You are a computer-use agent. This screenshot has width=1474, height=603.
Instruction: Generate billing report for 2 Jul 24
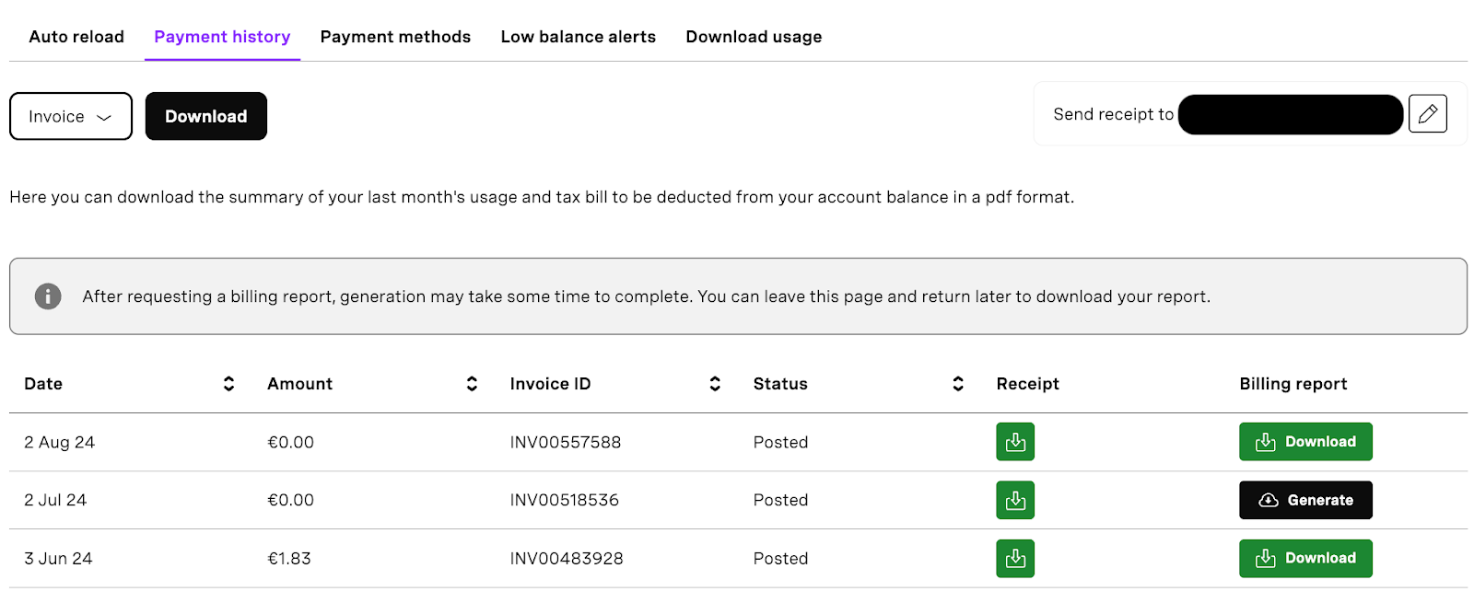click(x=1305, y=500)
